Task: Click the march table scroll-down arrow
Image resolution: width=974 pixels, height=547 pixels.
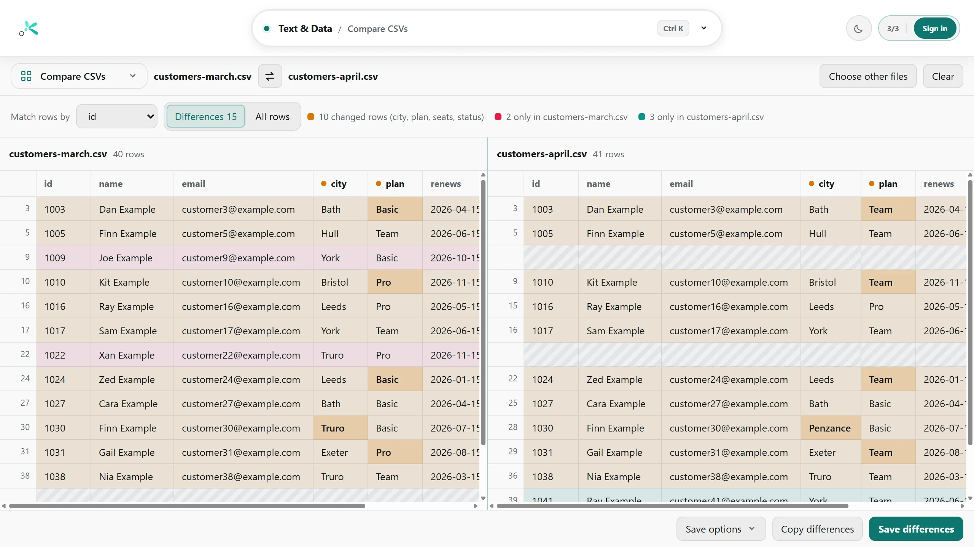Action: click(x=483, y=498)
